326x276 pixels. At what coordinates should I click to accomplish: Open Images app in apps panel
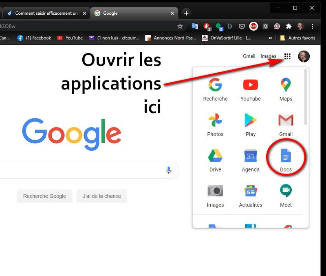tap(215, 196)
